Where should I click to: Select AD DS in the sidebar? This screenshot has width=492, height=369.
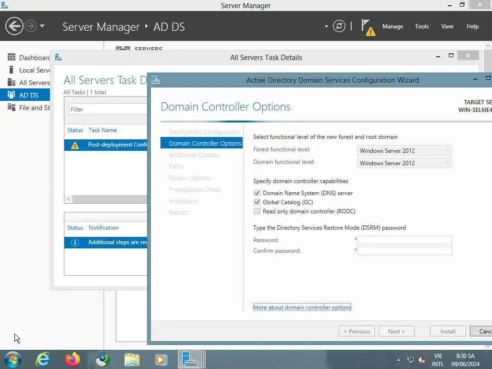coord(25,95)
